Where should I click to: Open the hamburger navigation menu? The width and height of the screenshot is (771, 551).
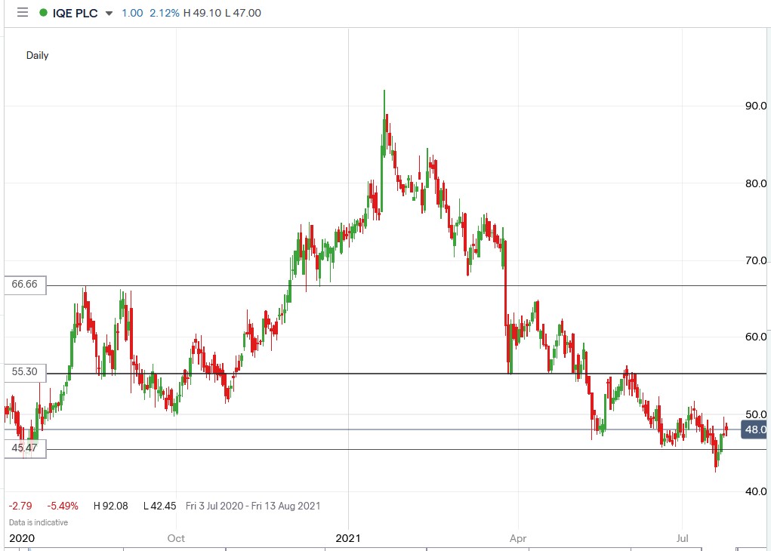pyautogui.click(x=23, y=13)
